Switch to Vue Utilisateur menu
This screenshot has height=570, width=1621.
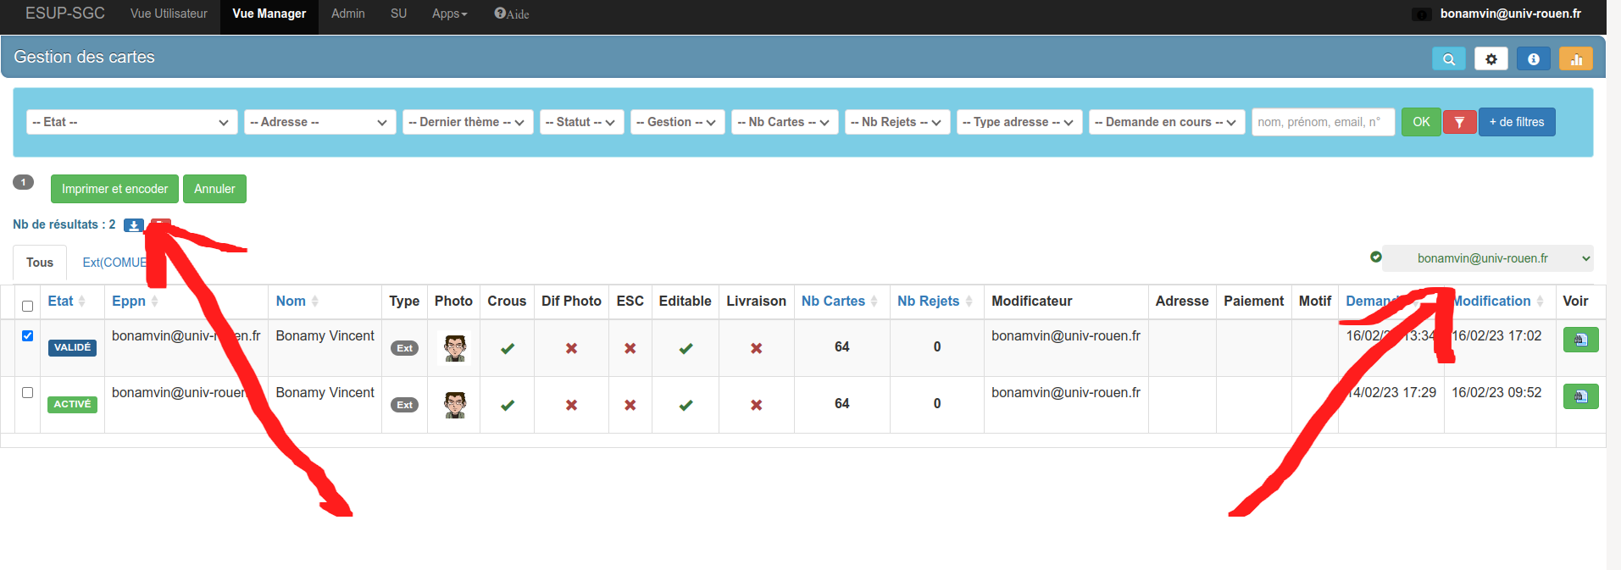coord(169,14)
